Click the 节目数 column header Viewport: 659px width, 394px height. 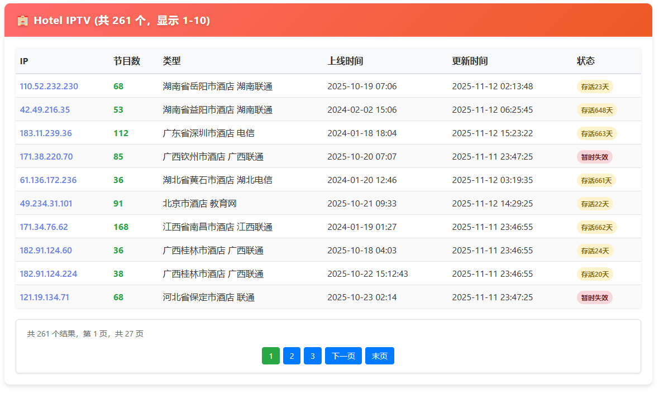pyautogui.click(x=127, y=61)
